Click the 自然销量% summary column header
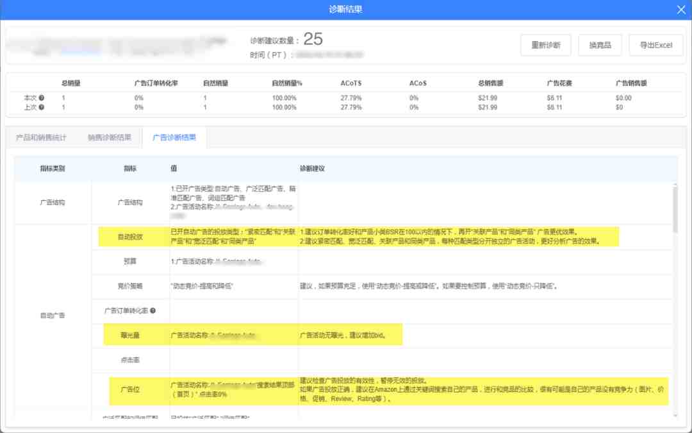 287,83
